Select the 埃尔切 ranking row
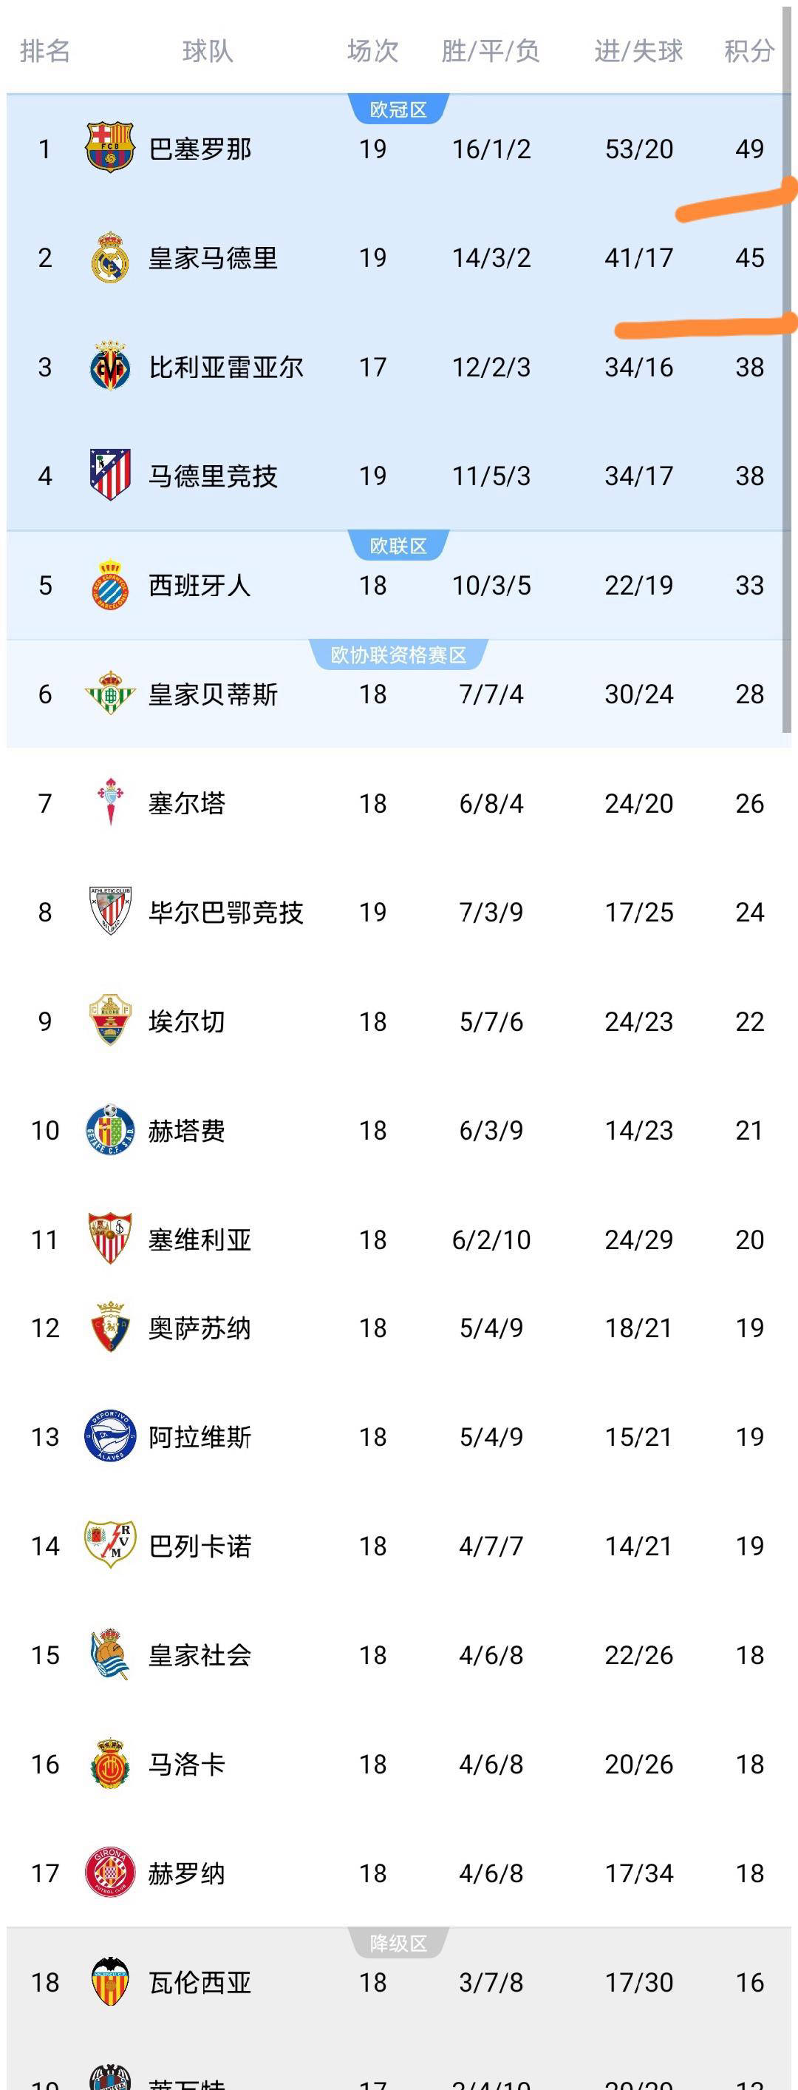798x2090 pixels. click(x=398, y=1021)
